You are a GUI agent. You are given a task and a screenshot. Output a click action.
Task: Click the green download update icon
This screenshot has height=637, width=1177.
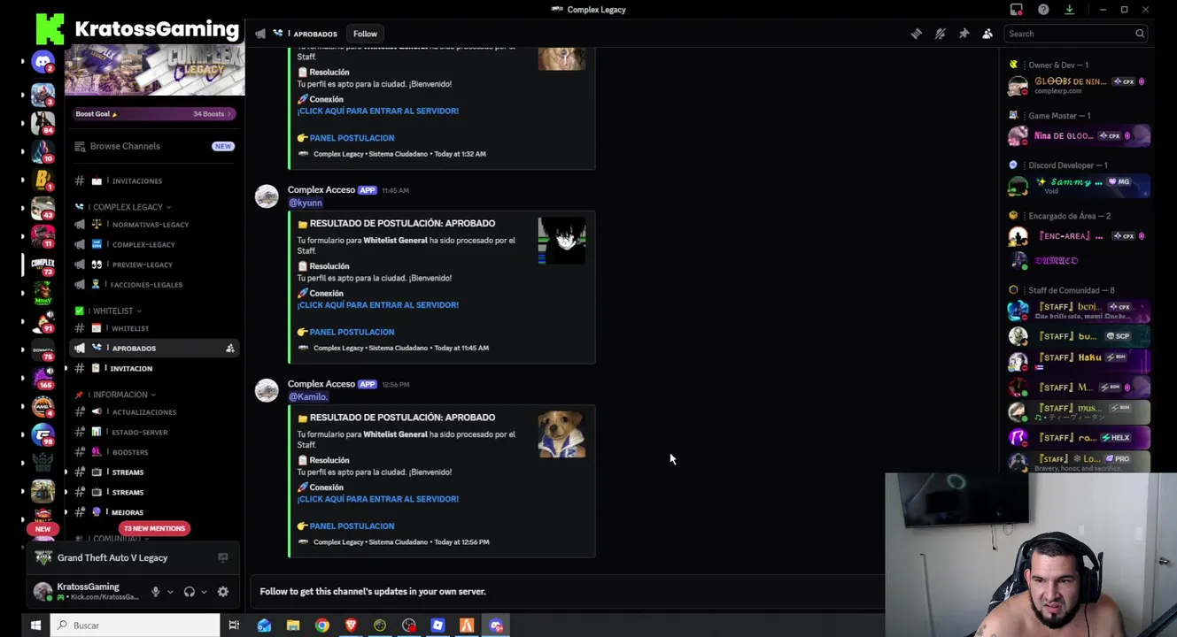point(1069,10)
